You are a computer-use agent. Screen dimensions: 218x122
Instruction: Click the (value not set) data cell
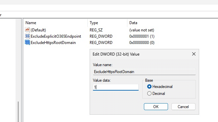pos(142,30)
